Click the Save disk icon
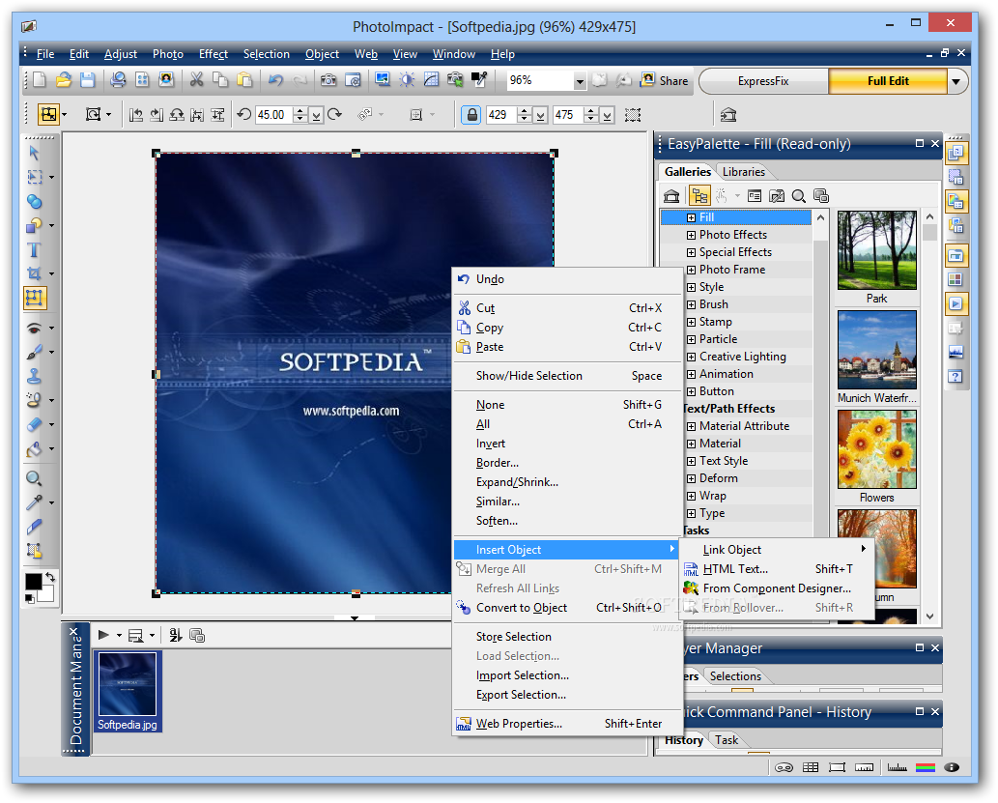Image resolution: width=998 pixels, height=803 pixels. 87,79
